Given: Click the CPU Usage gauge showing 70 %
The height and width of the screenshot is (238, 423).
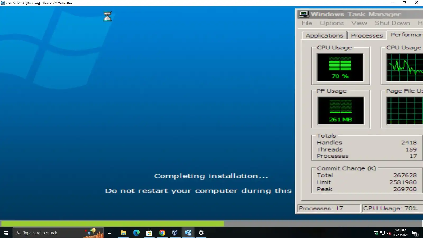Looking at the screenshot, I should (340, 67).
